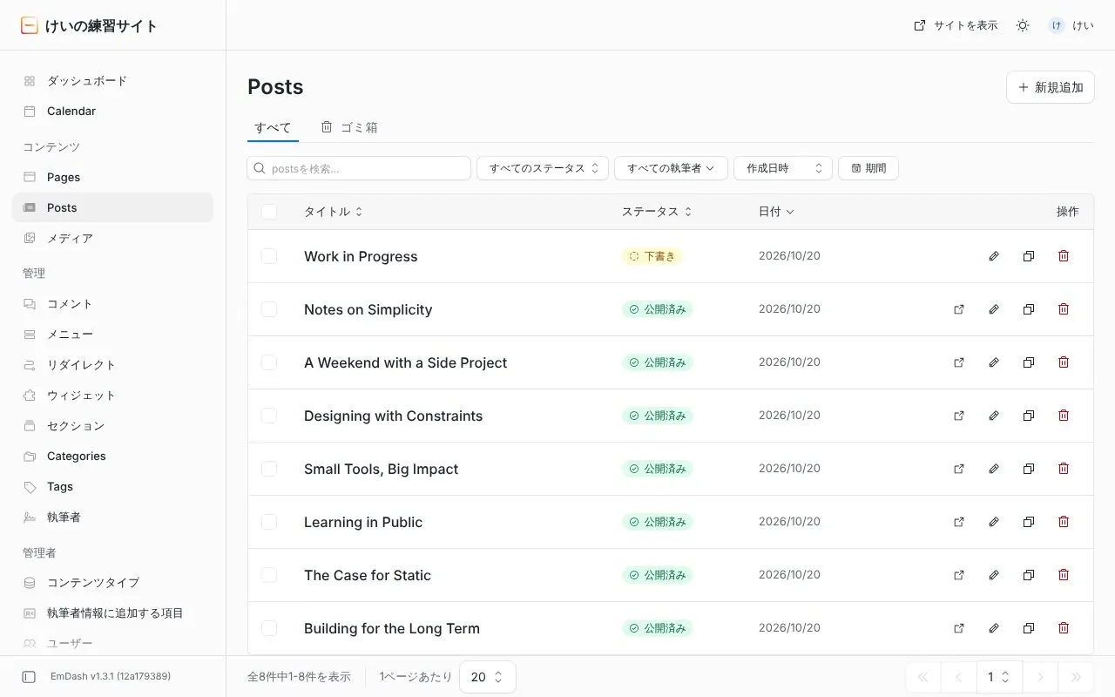Expand the 作成日時 sort dropdown

[x=783, y=168]
